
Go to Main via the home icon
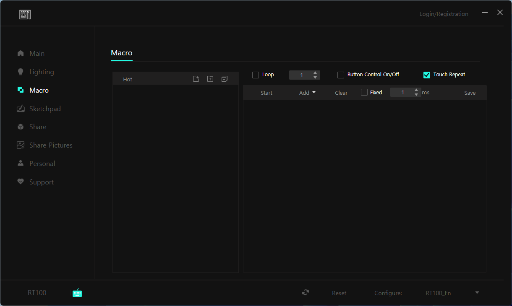tap(21, 54)
